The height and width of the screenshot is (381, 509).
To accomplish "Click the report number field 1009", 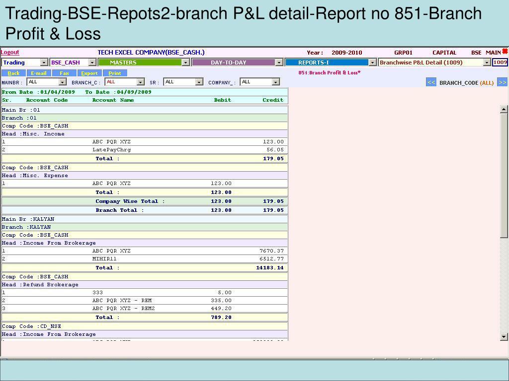I will click(500, 63).
